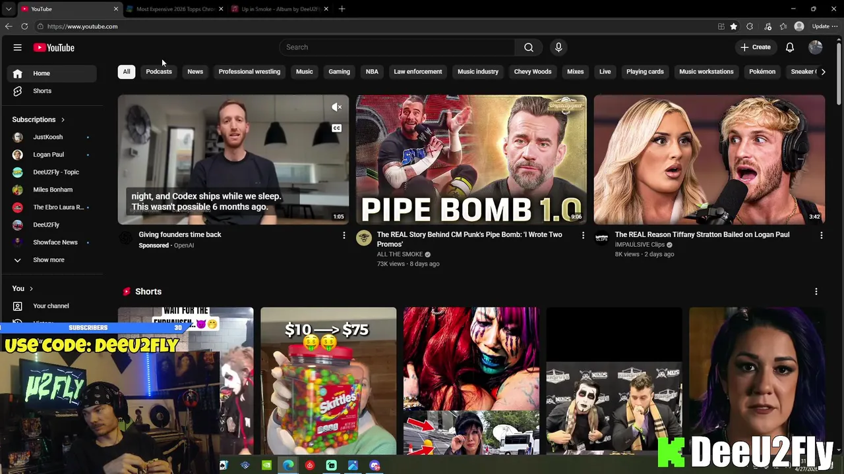
Task: Reload the page with the refresh button
Action: pos(24,26)
